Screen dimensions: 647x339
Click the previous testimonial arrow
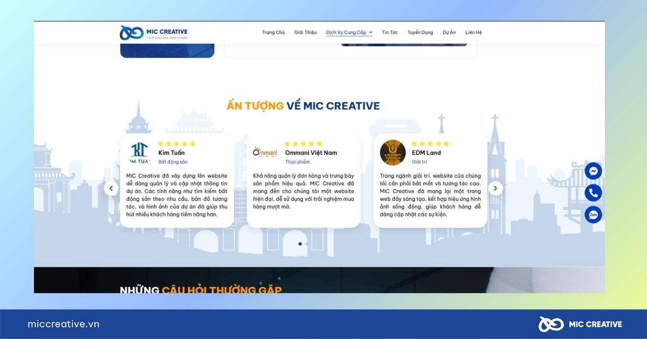coord(111,188)
